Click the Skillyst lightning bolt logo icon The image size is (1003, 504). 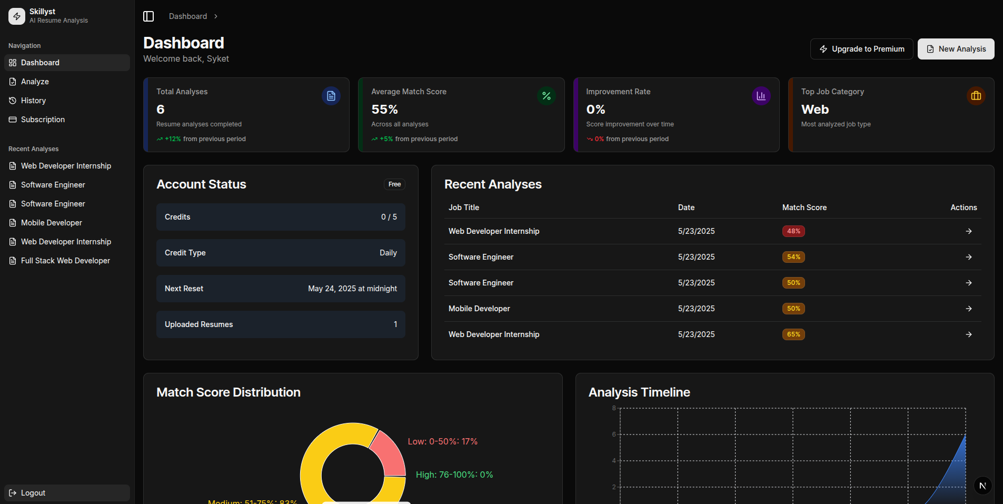point(16,16)
